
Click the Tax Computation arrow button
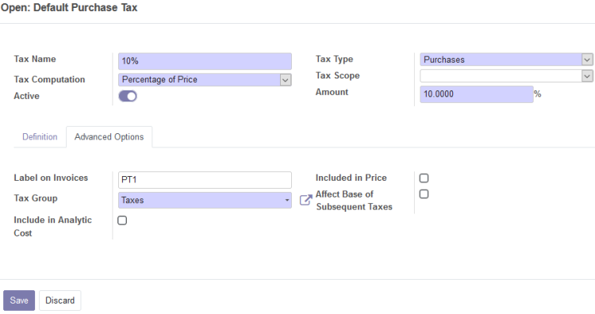[286, 79]
